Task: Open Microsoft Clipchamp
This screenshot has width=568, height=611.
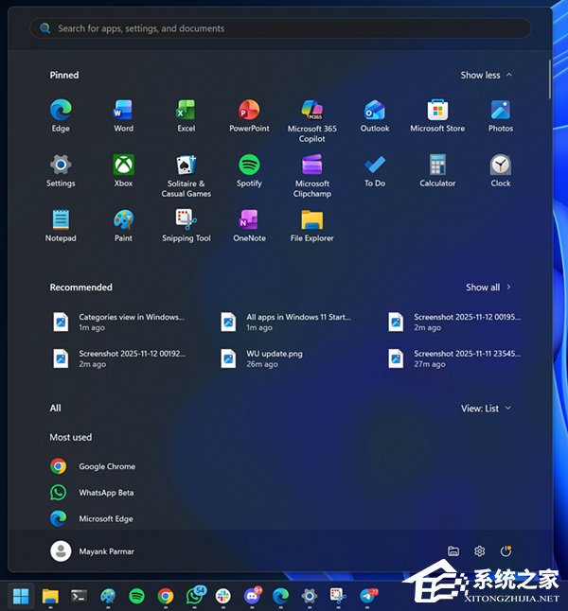Action: [311, 175]
